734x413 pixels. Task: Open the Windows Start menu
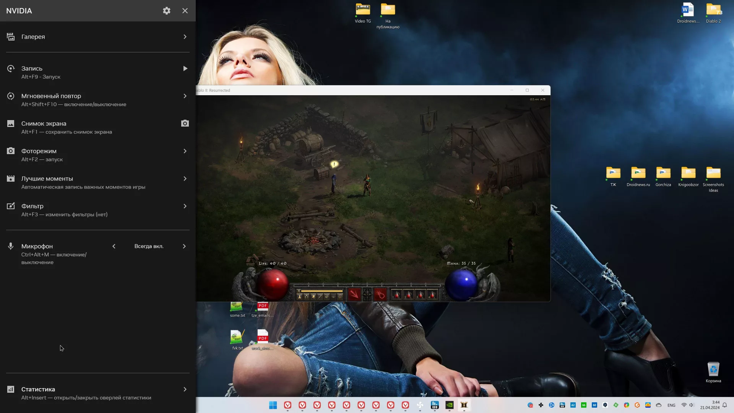tap(273, 405)
